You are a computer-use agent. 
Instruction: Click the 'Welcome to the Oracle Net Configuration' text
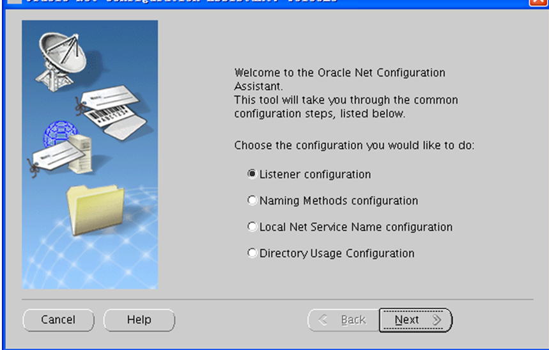339,72
